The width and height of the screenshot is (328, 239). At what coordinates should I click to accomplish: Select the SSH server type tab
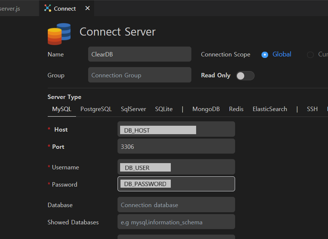312,109
